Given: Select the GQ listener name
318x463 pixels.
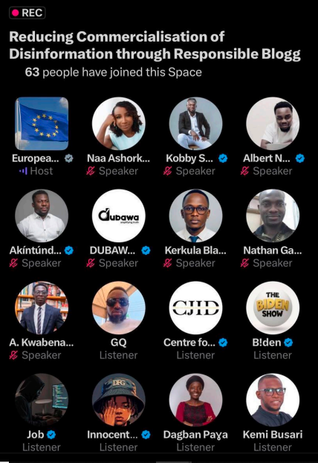Looking at the screenshot, I should [x=118, y=343].
